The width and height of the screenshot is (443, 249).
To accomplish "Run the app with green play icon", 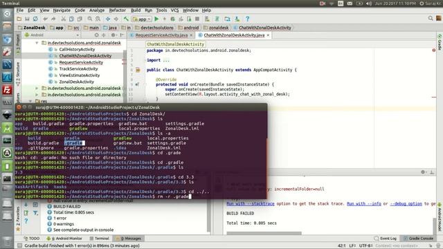I will coord(156,19).
